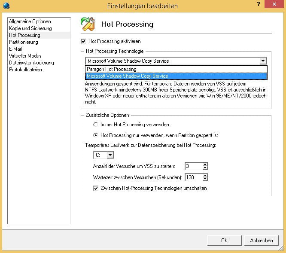Click the question mark help button
The height and width of the screenshot is (253, 286).
[259, 4]
